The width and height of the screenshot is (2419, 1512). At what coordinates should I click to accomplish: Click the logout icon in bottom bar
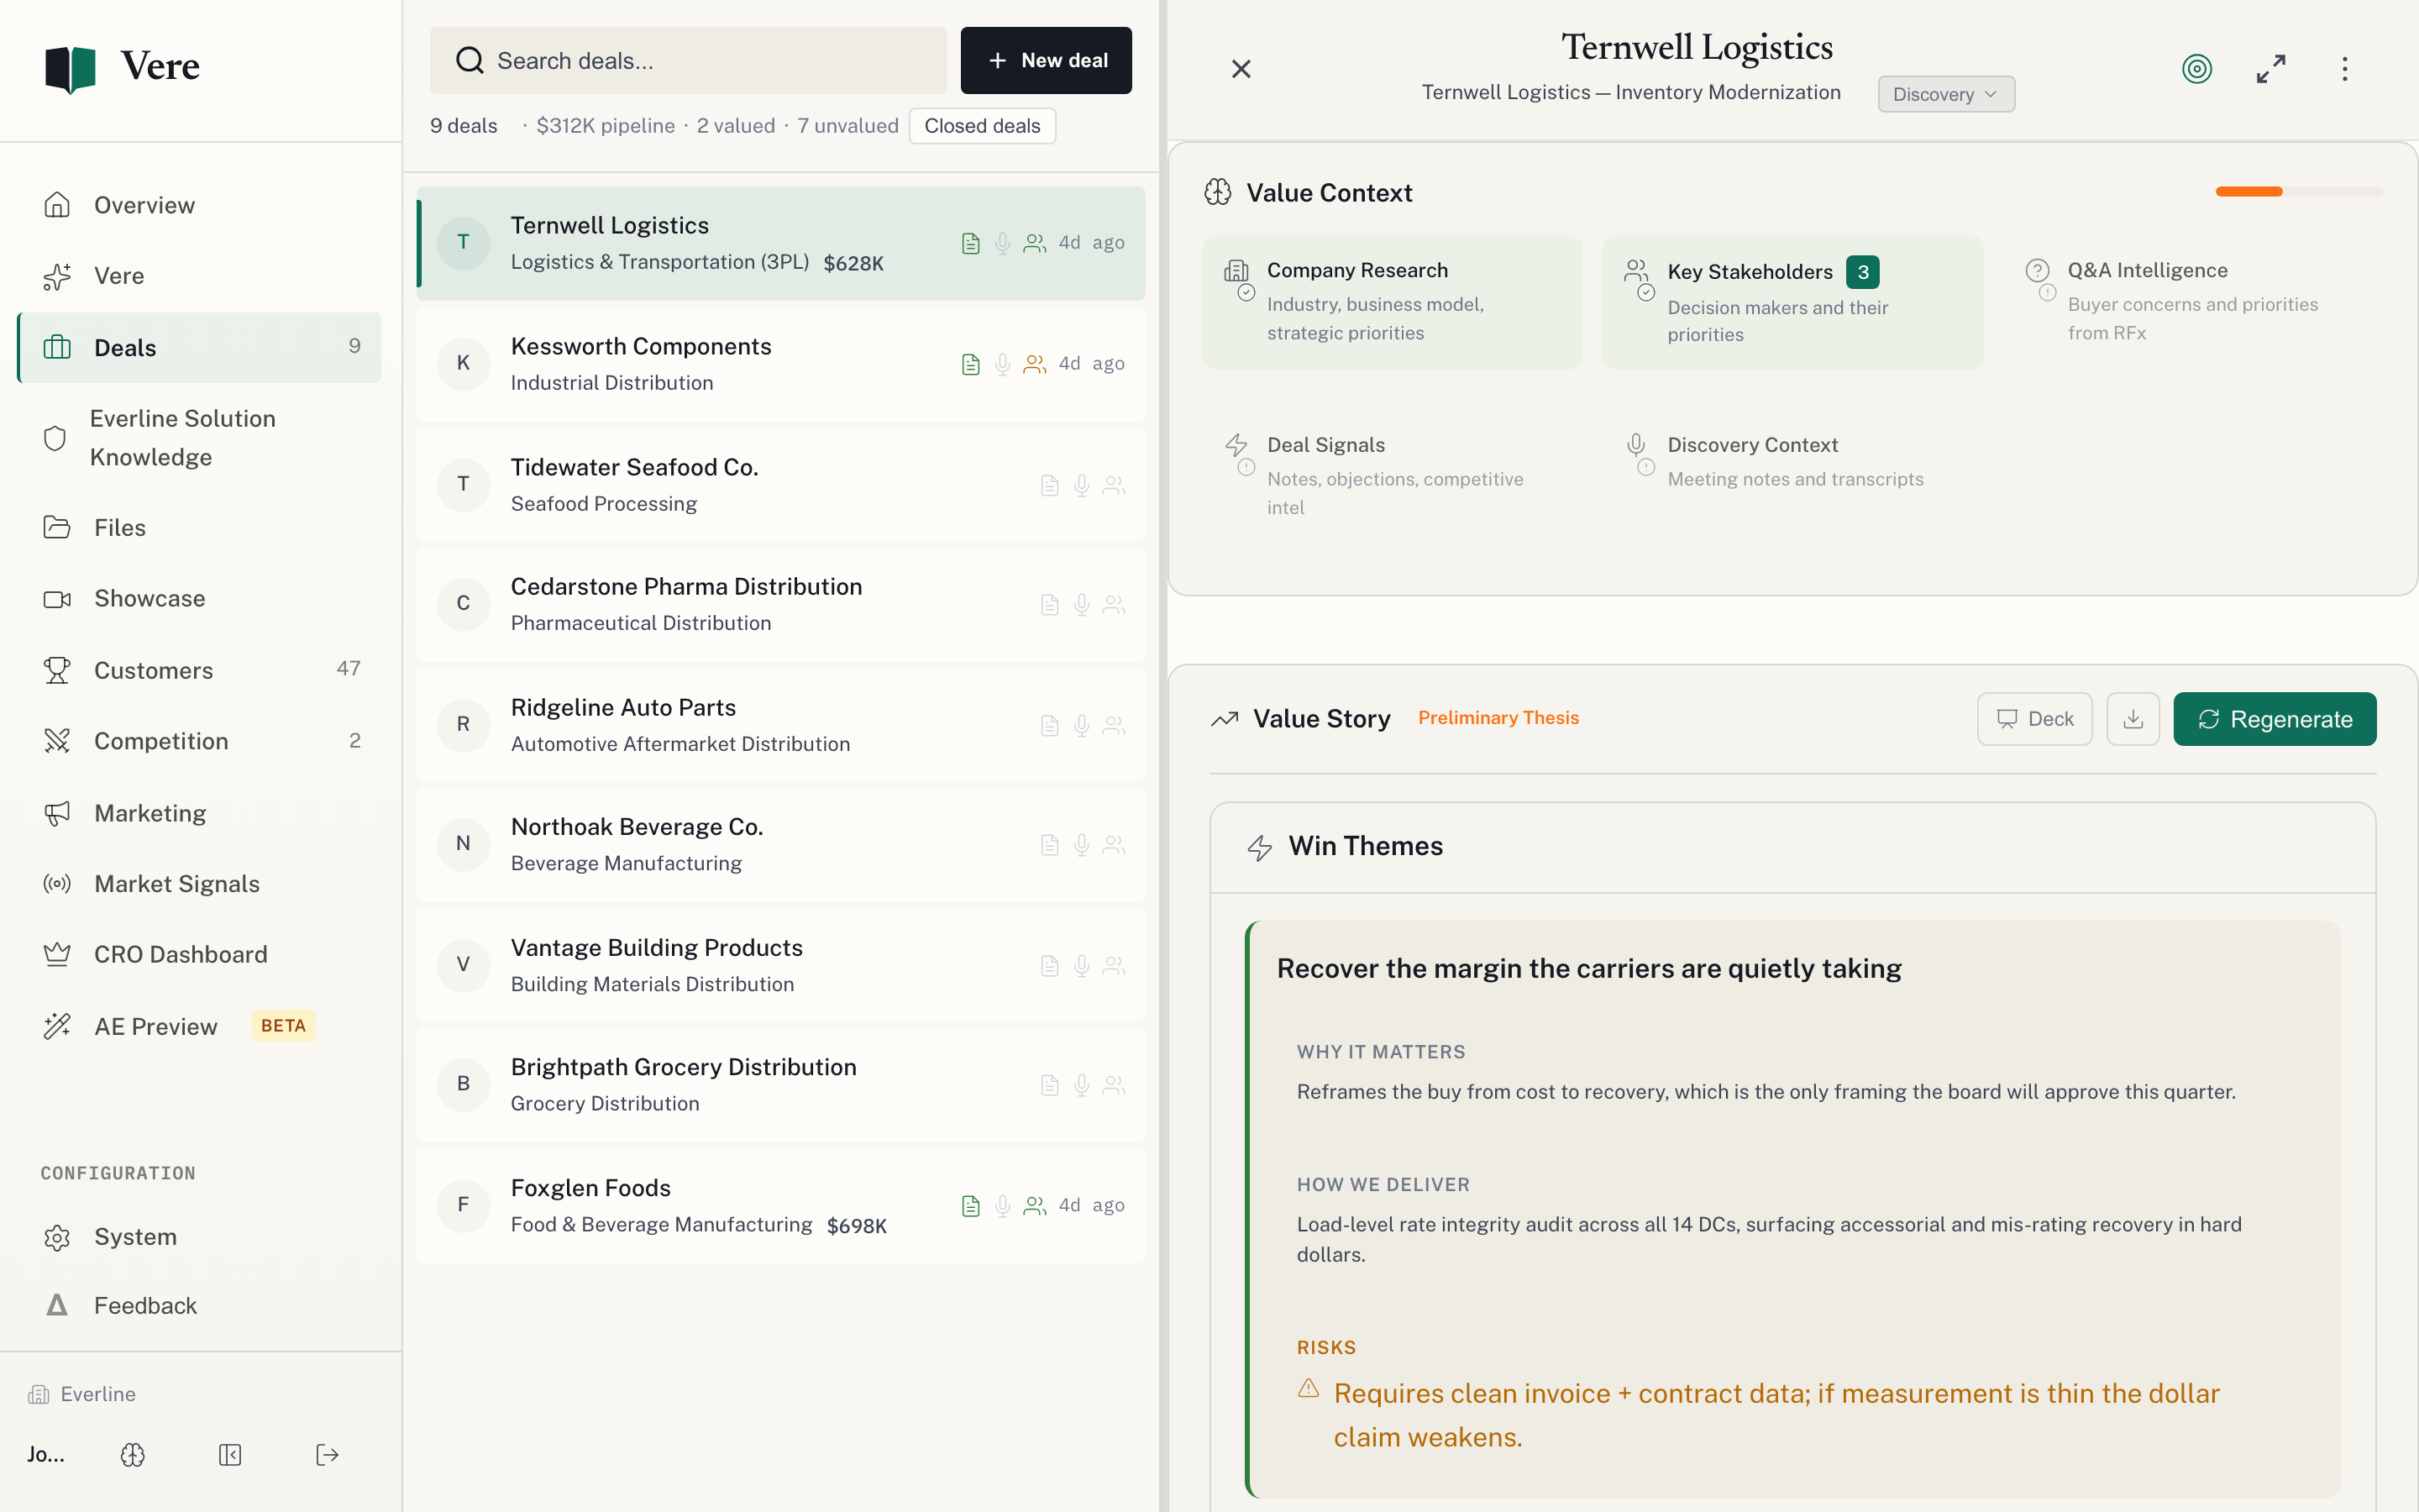click(327, 1455)
